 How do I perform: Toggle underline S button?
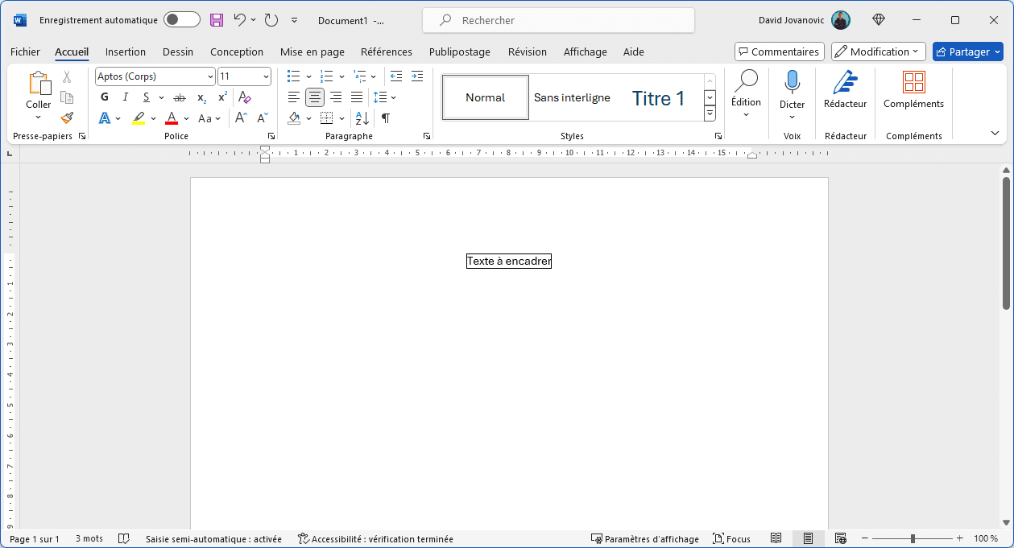pyautogui.click(x=146, y=97)
